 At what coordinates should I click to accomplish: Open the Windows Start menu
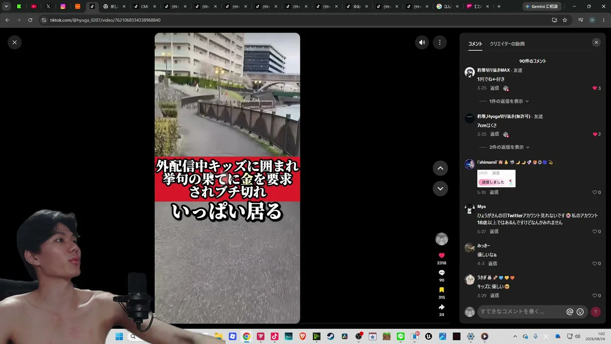pyautogui.click(x=119, y=336)
